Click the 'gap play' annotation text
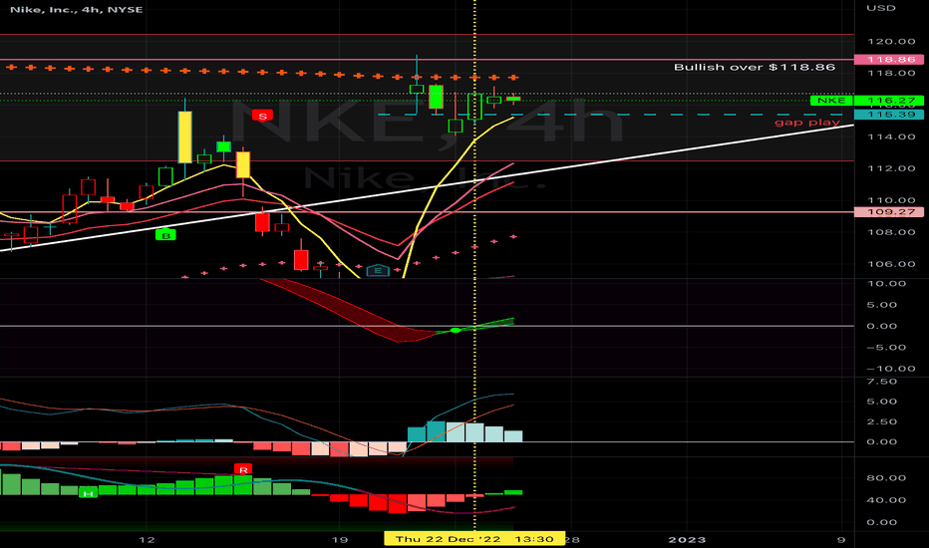This screenshot has width=929, height=548. 807,123
